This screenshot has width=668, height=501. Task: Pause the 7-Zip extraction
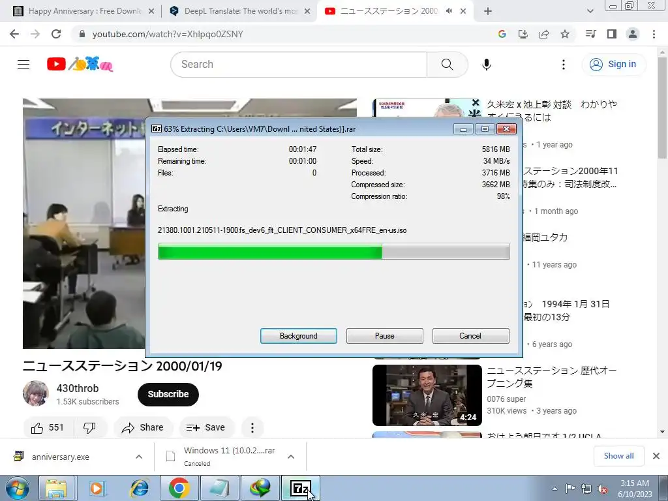pos(385,336)
